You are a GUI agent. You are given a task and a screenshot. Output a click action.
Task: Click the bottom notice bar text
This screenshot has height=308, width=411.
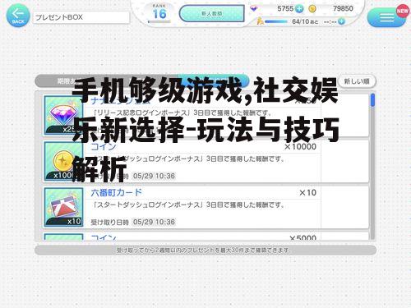(x=203, y=251)
